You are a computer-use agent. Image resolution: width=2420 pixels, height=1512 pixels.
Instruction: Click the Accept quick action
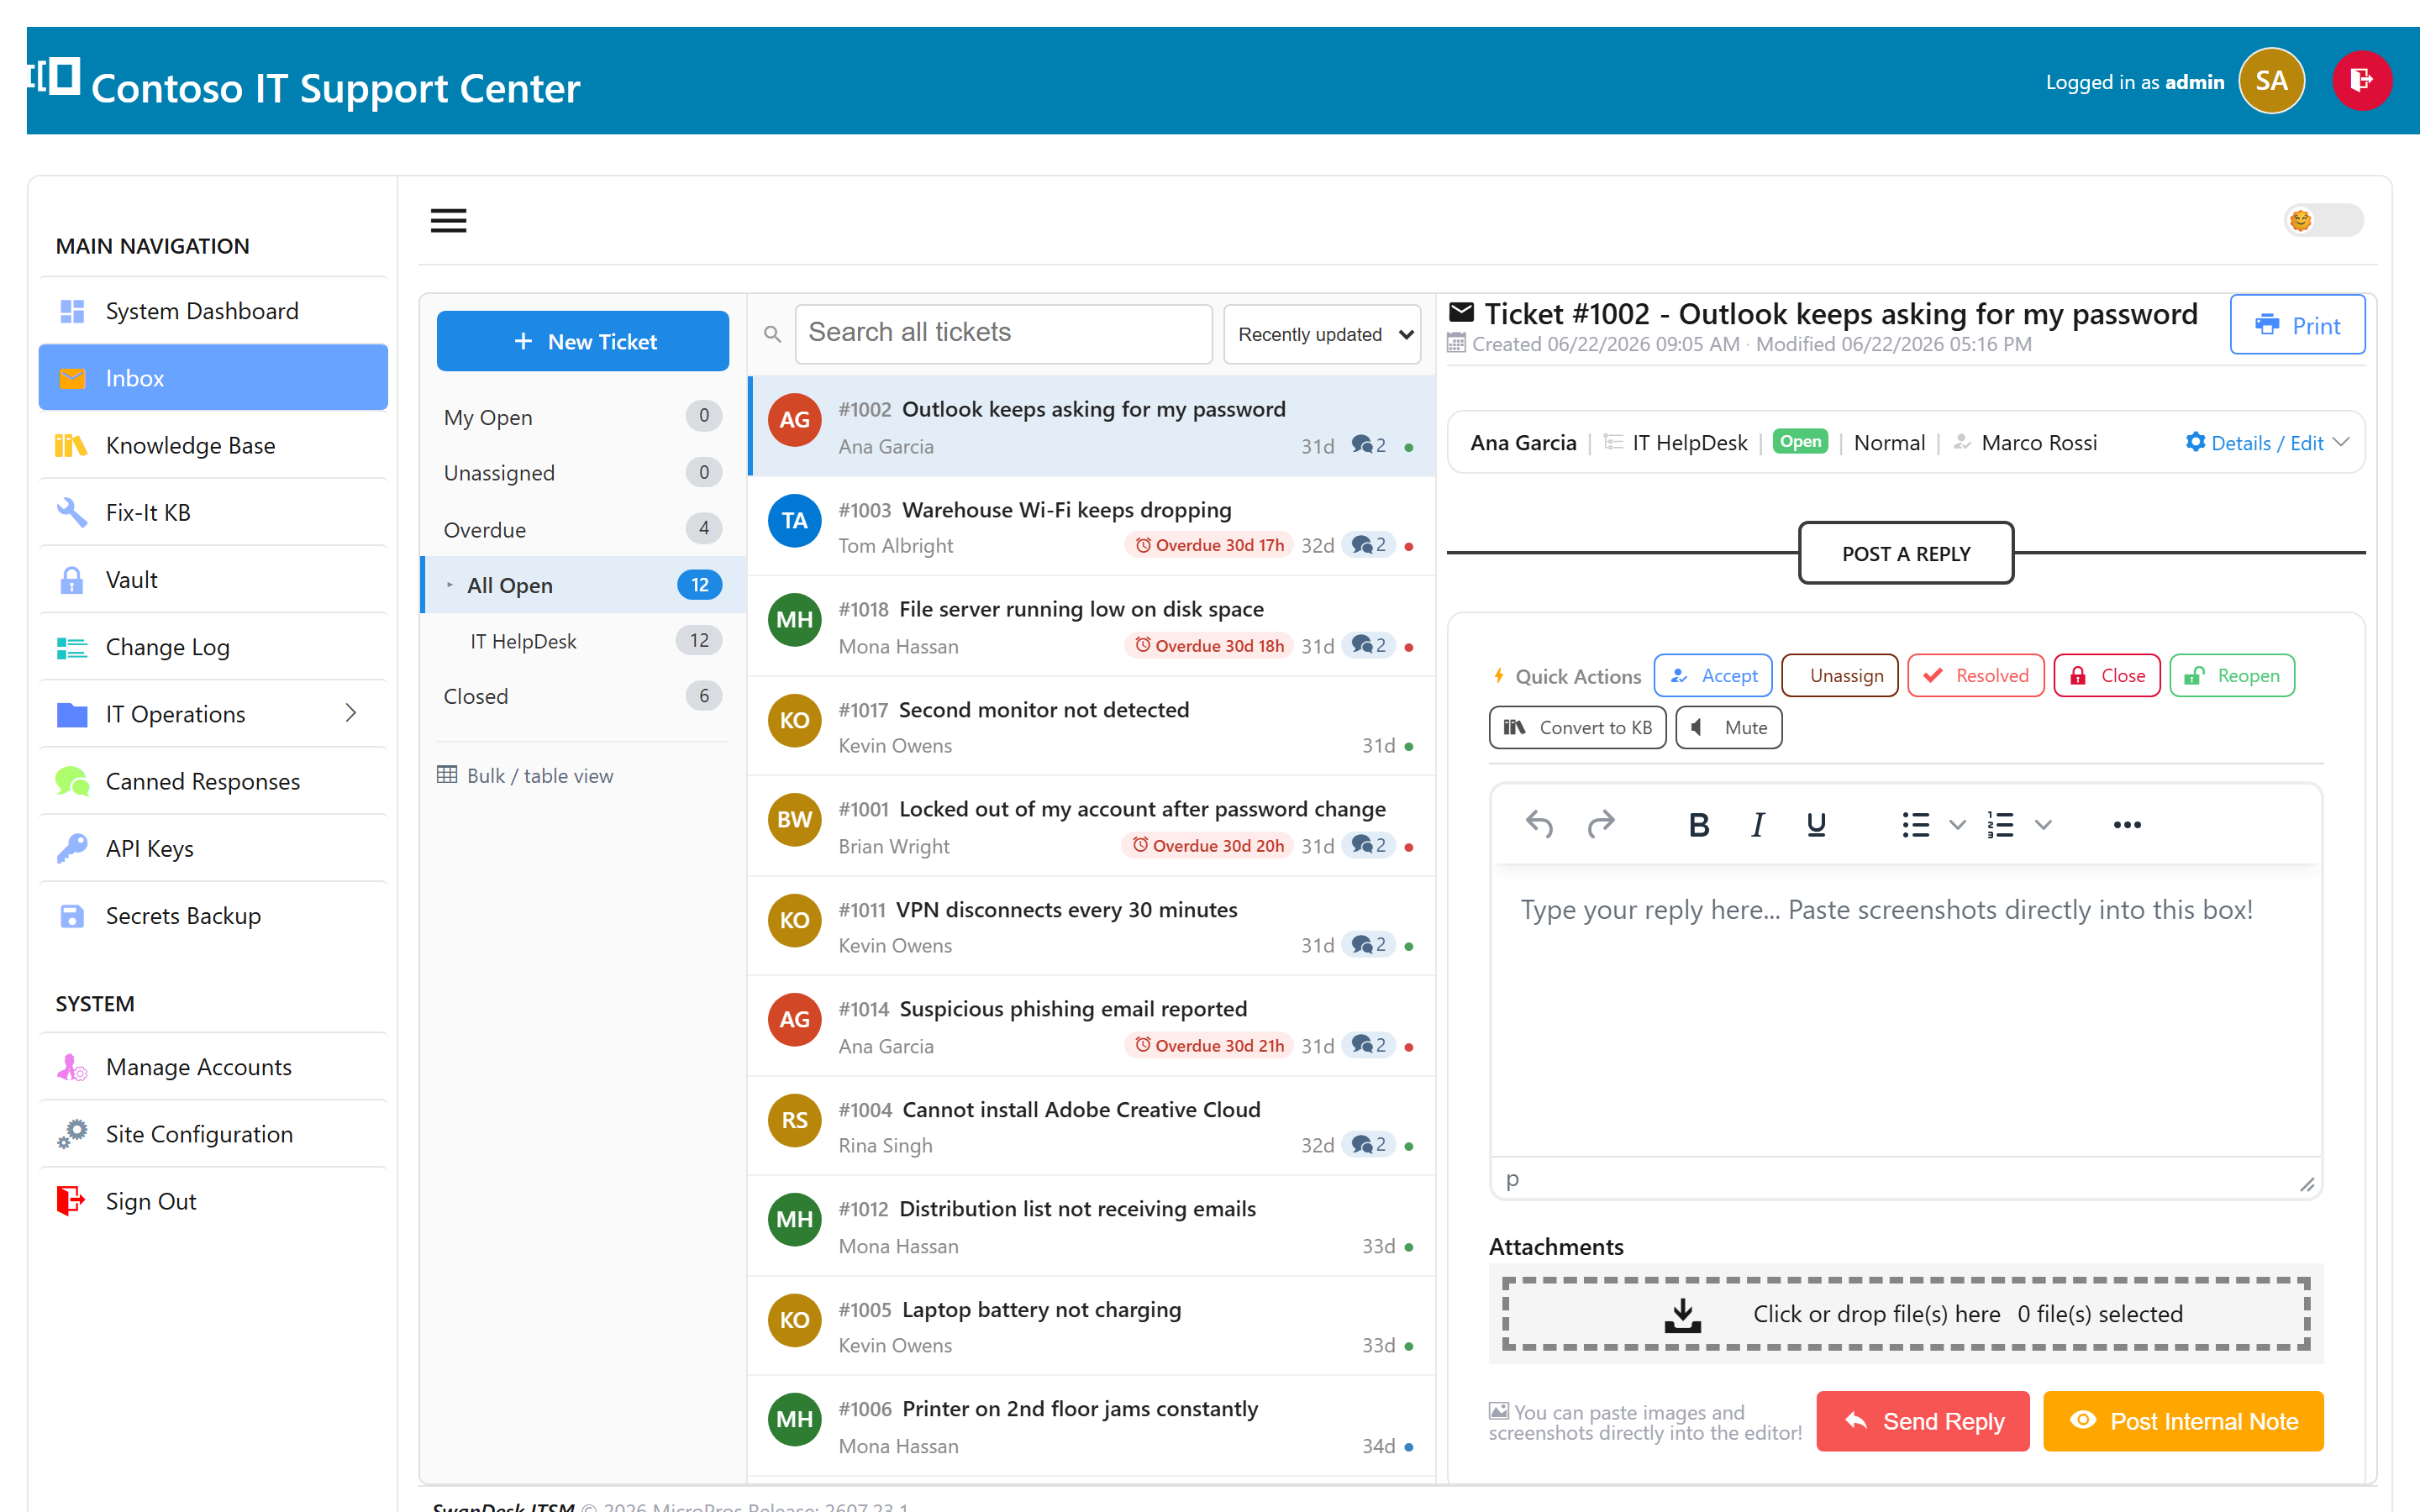[1713, 676]
